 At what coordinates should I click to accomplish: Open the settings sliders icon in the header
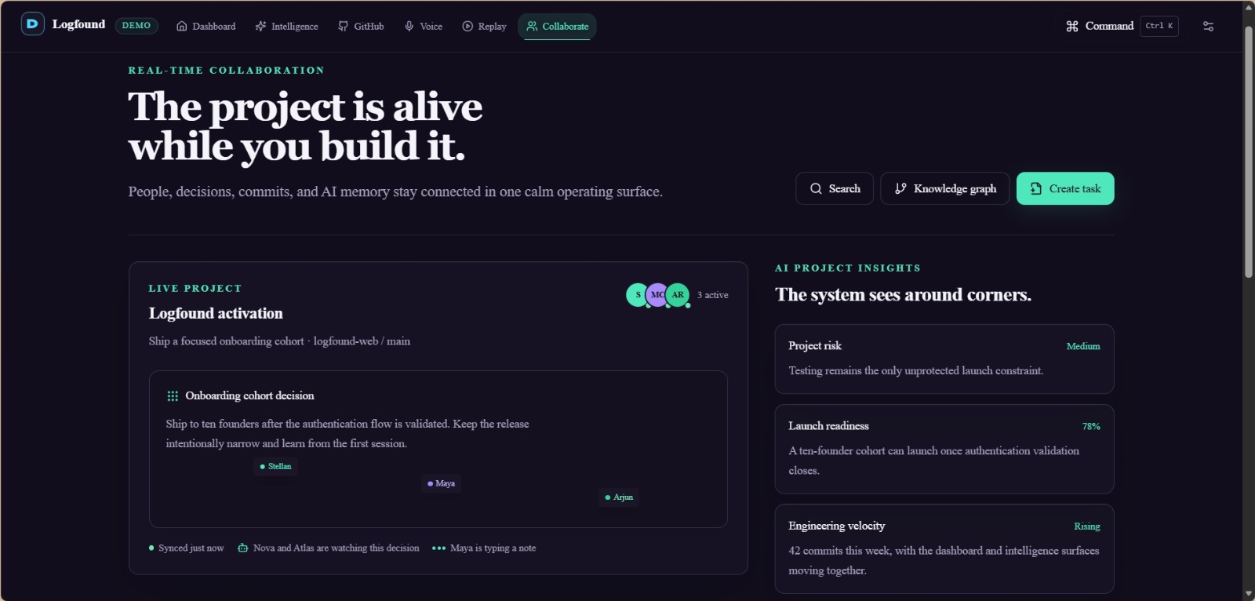[1208, 26]
